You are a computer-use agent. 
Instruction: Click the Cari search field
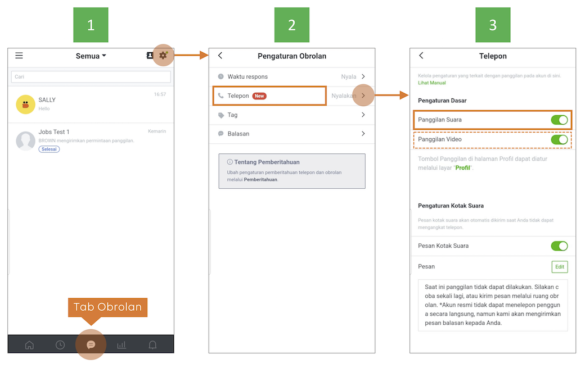[x=91, y=77]
